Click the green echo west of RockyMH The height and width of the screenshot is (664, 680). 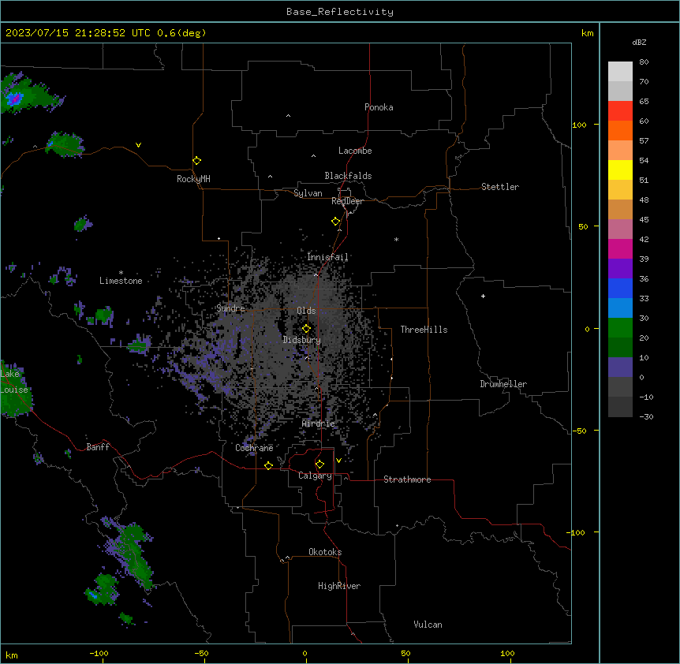point(65,144)
